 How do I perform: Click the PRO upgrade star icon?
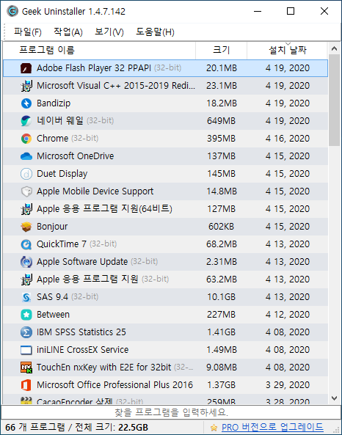click(214, 427)
